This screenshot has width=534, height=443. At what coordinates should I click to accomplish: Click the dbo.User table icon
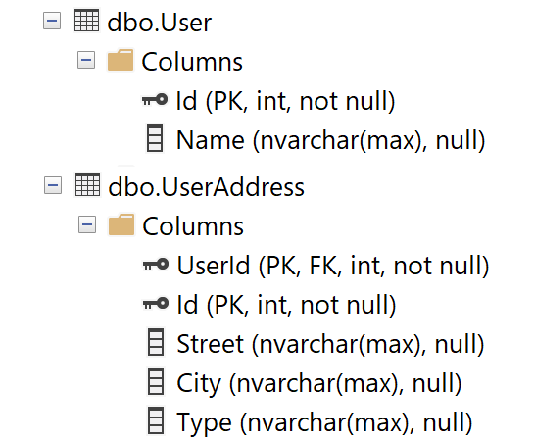click(x=87, y=21)
